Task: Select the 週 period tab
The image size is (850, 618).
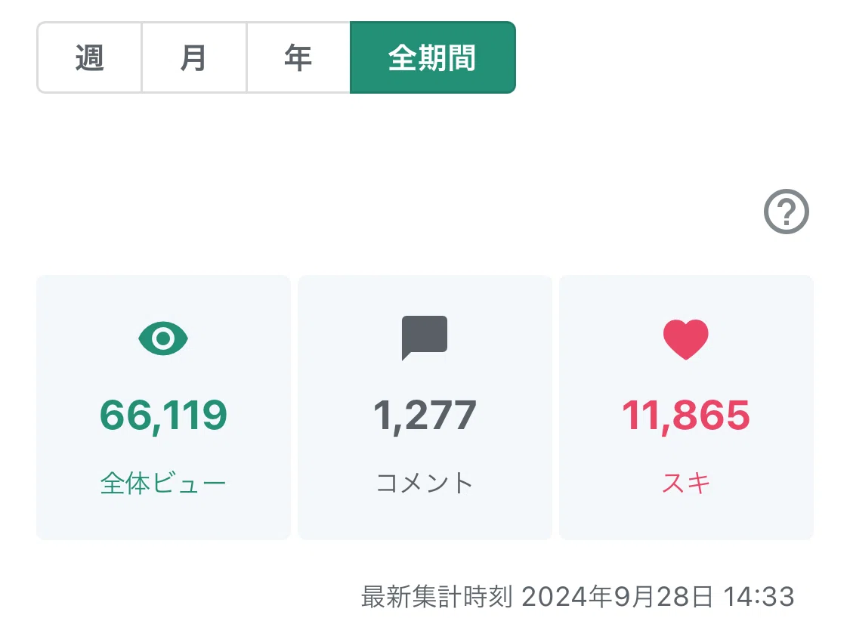Action: [89, 57]
